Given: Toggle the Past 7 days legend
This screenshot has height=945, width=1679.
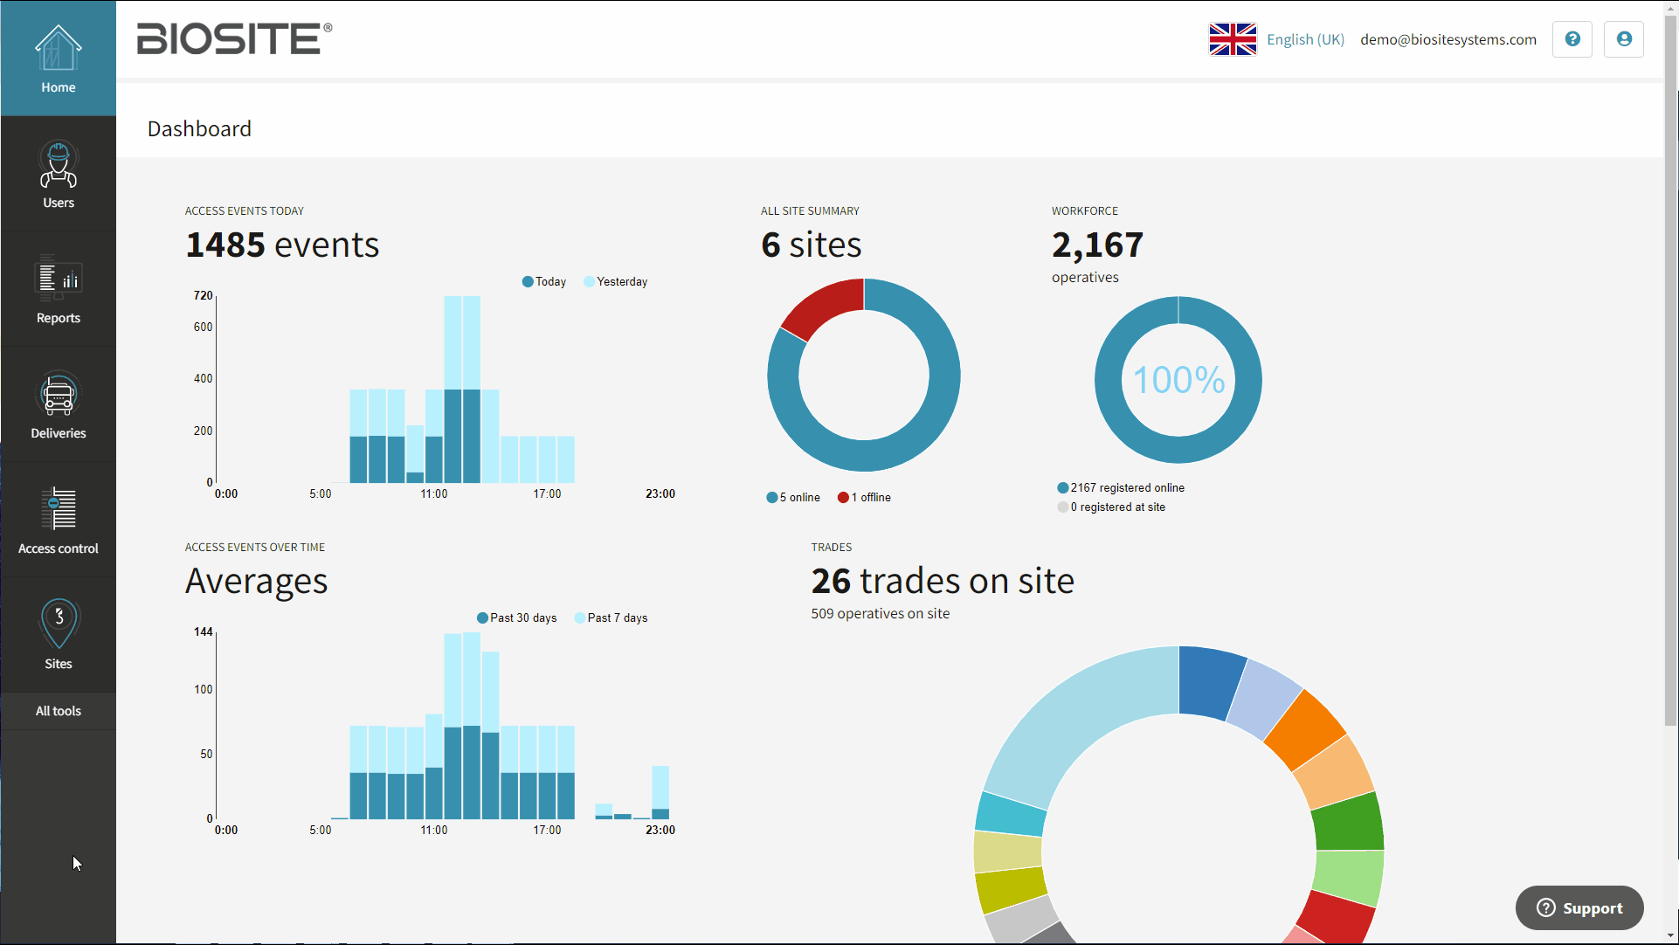Looking at the screenshot, I should pos(611,618).
